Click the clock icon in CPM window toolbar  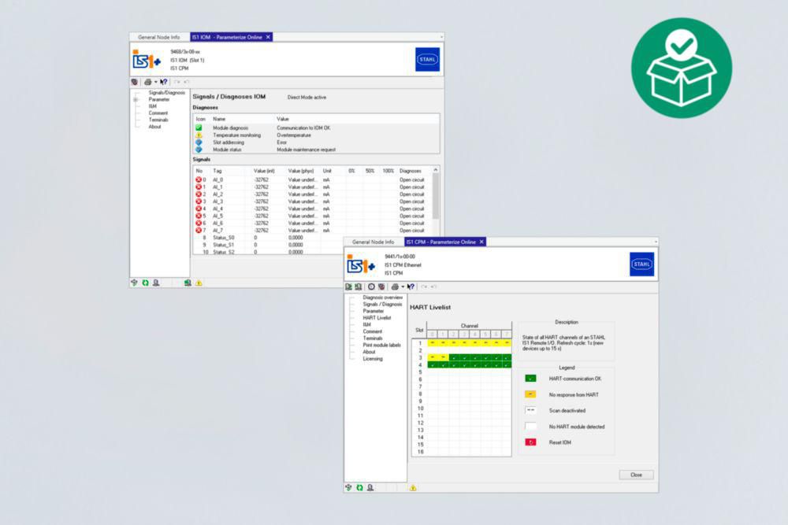pyautogui.click(x=371, y=287)
